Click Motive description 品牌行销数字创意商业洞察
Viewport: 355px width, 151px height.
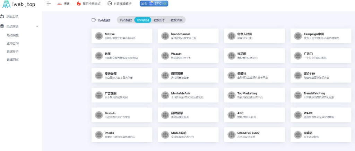click(120, 38)
